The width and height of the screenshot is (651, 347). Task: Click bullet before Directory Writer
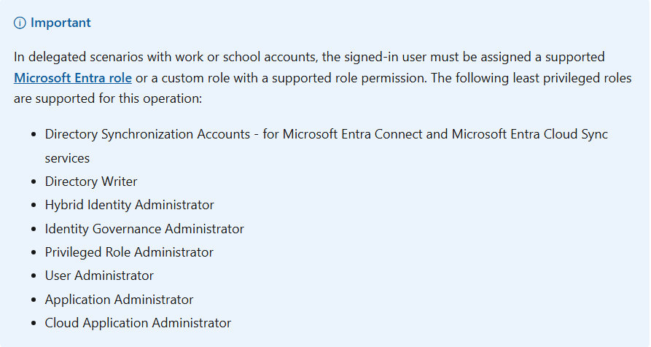click(x=34, y=182)
